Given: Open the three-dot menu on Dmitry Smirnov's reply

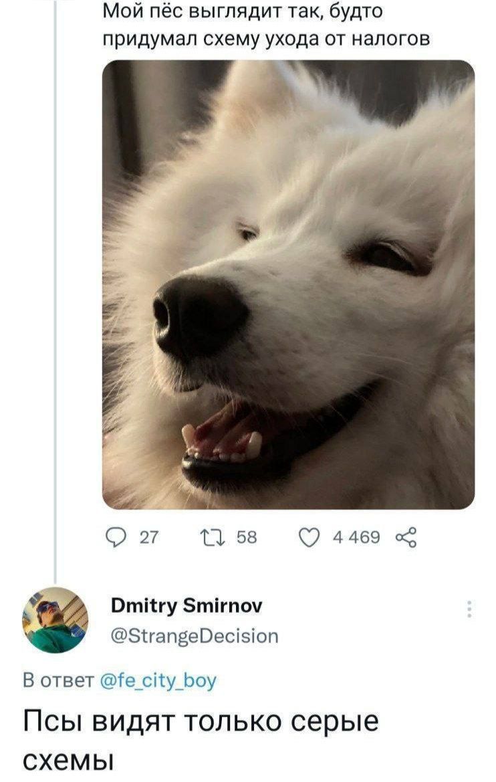Looking at the screenshot, I should pyautogui.click(x=470, y=609).
